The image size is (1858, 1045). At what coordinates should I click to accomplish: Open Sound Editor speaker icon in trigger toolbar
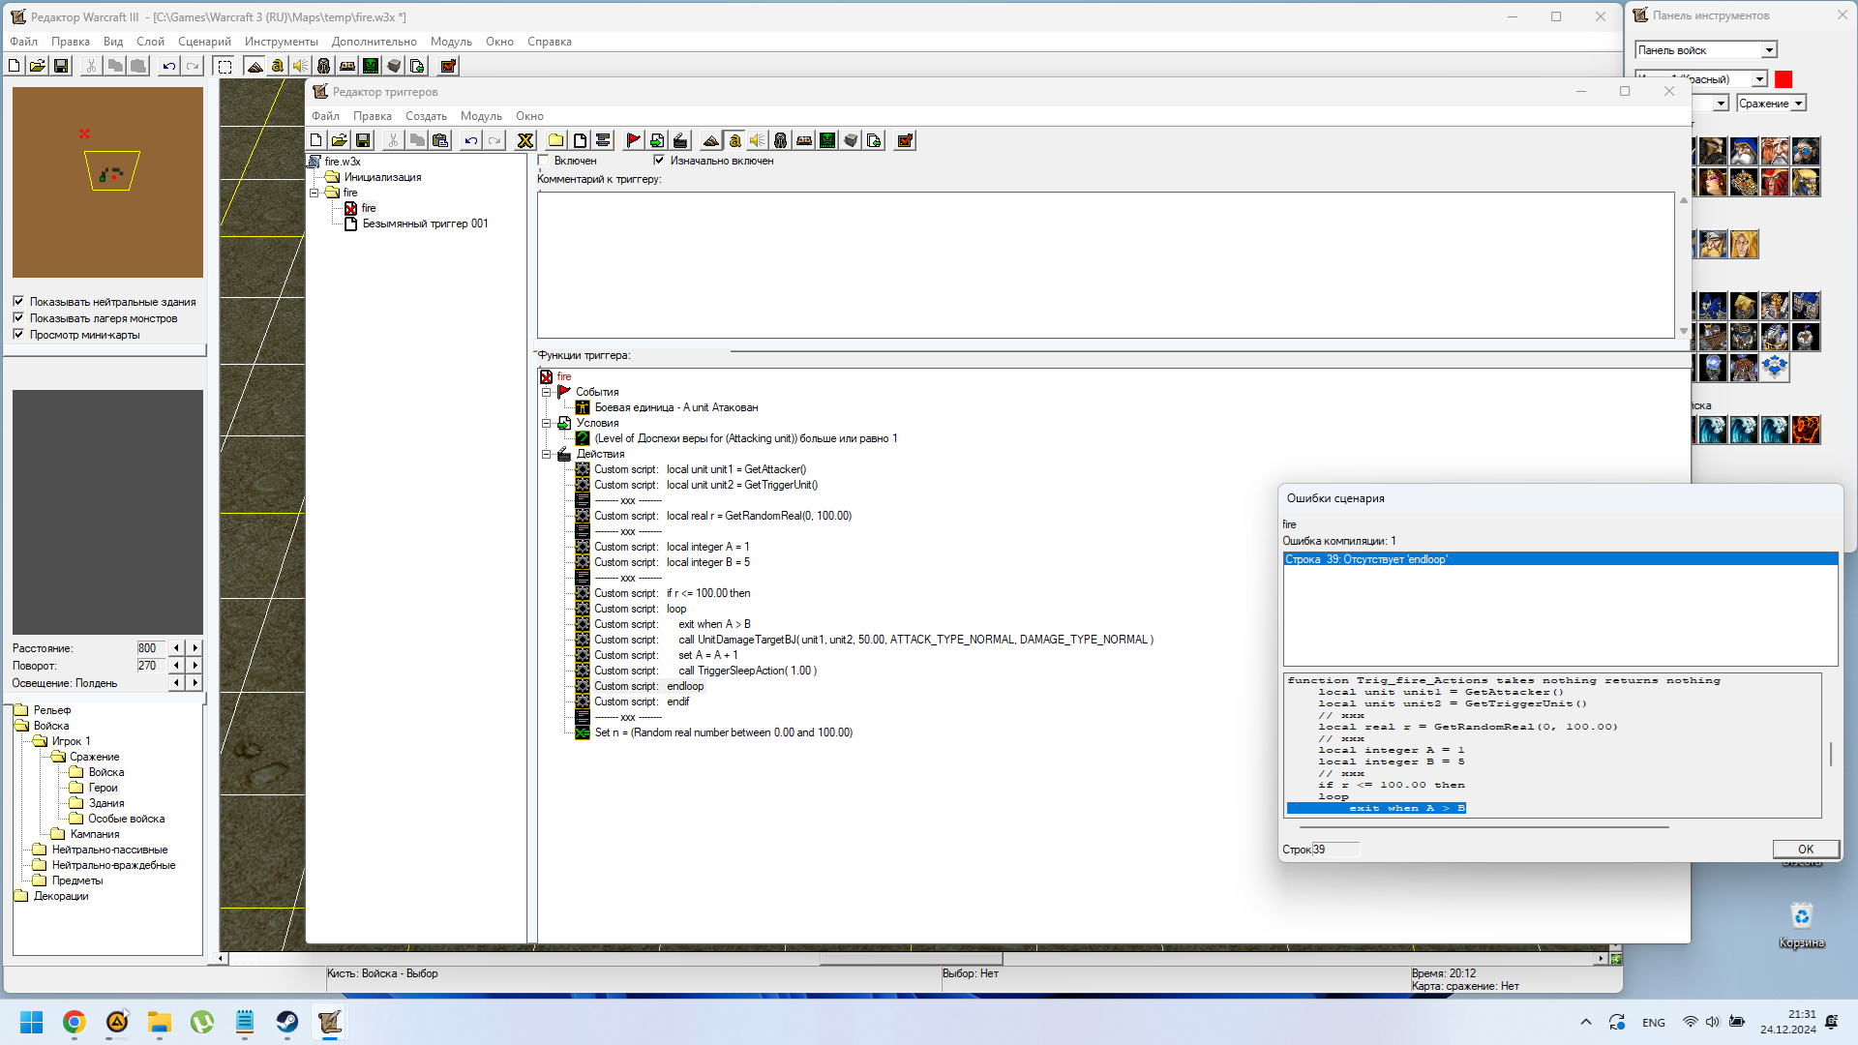click(x=758, y=141)
